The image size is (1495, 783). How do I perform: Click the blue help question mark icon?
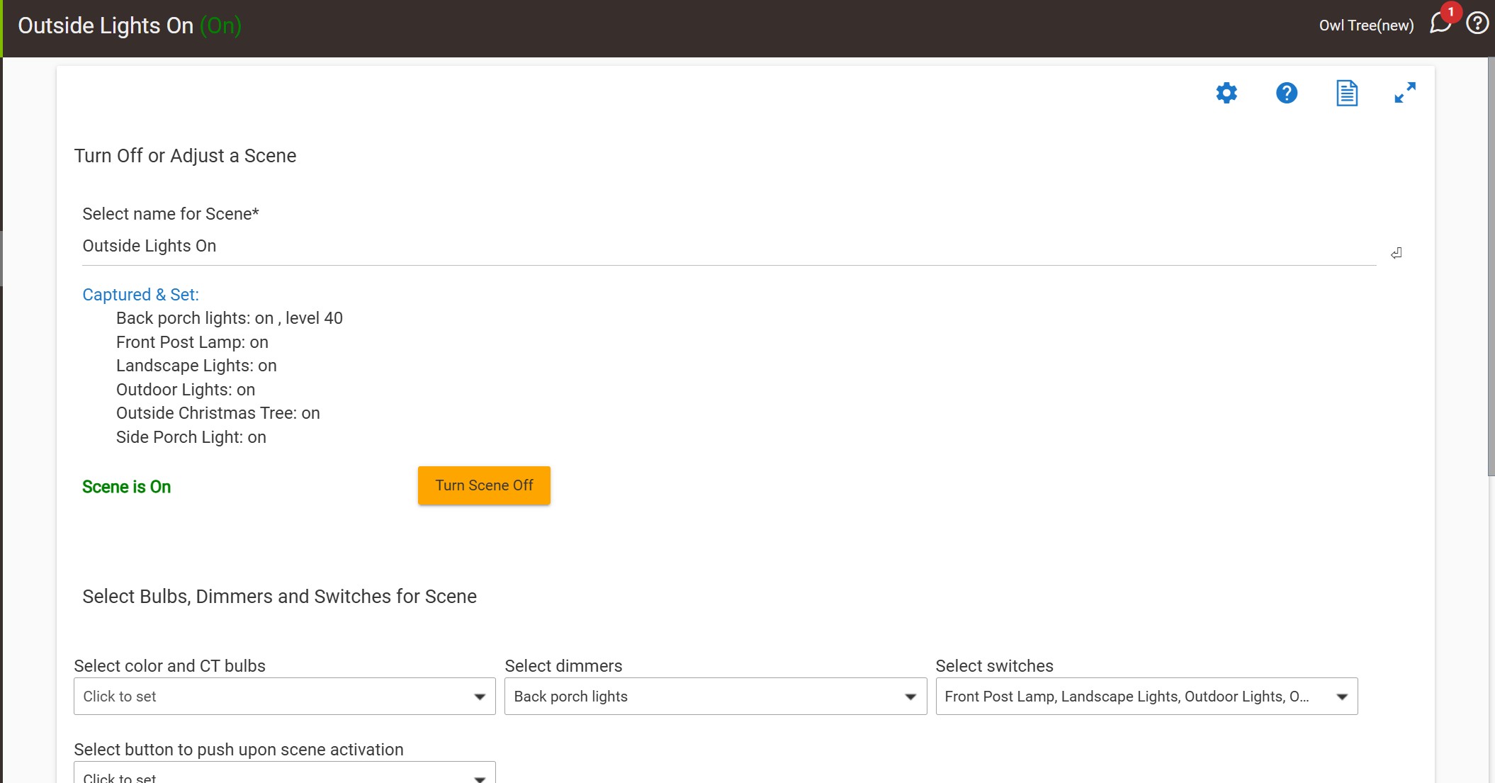[1287, 93]
